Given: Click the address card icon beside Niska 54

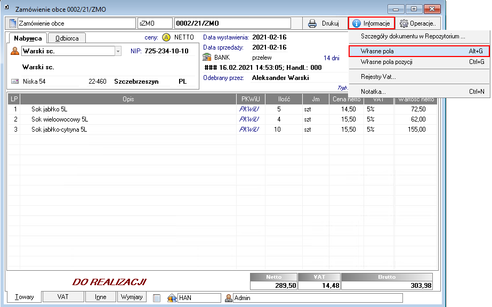Looking at the screenshot, I should pyautogui.click(x=15, y=82).
